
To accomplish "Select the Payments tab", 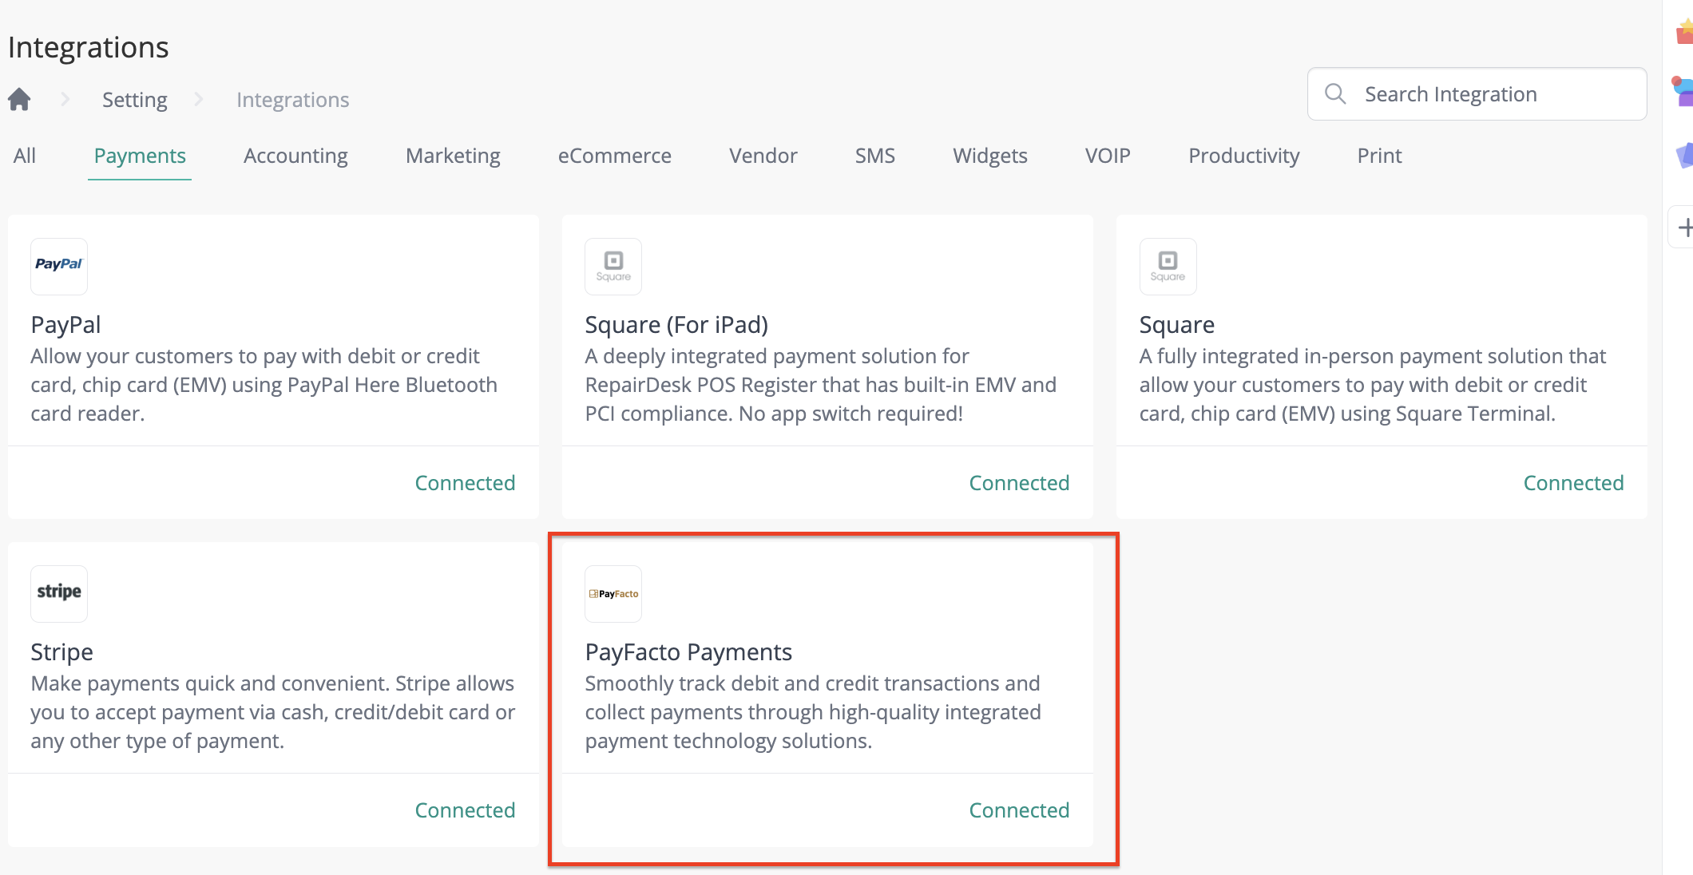I will (140, 156).
